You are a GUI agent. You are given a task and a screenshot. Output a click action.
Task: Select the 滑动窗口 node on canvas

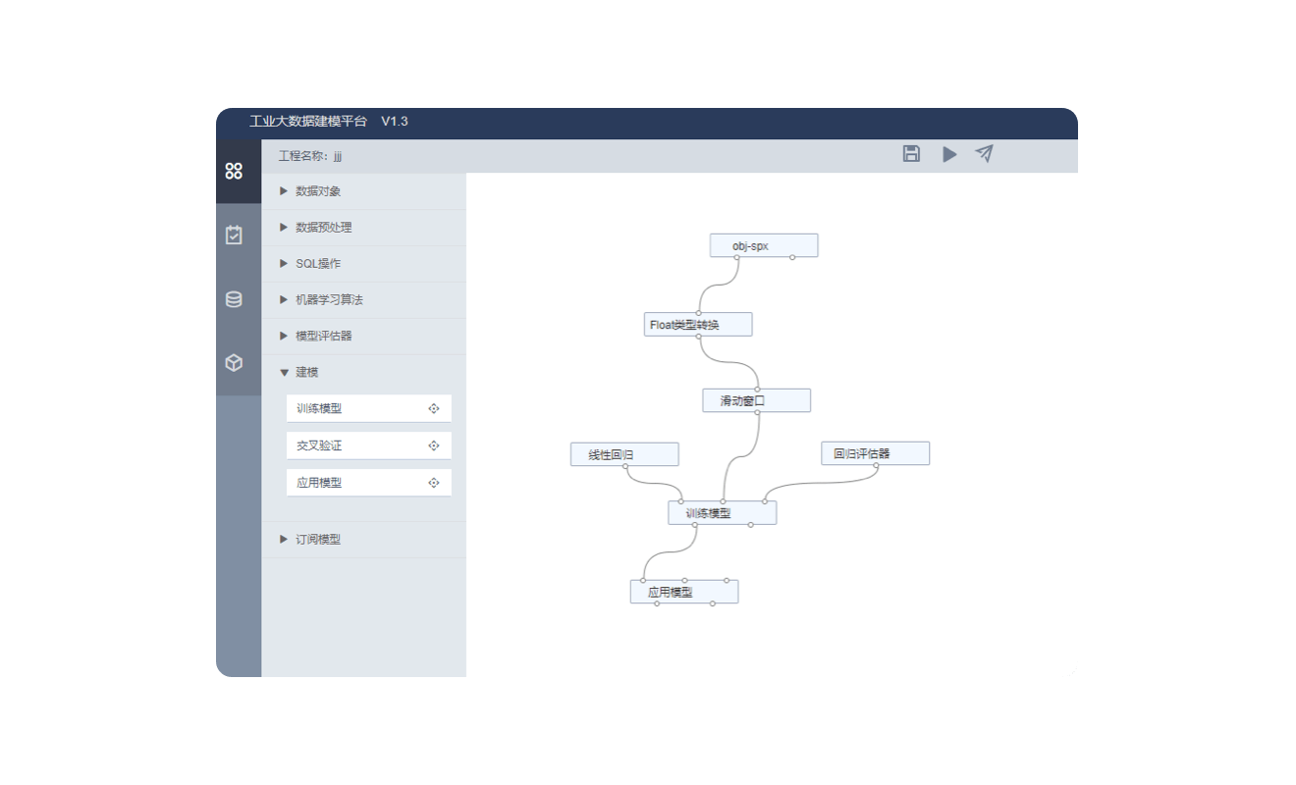coord(756,400)
